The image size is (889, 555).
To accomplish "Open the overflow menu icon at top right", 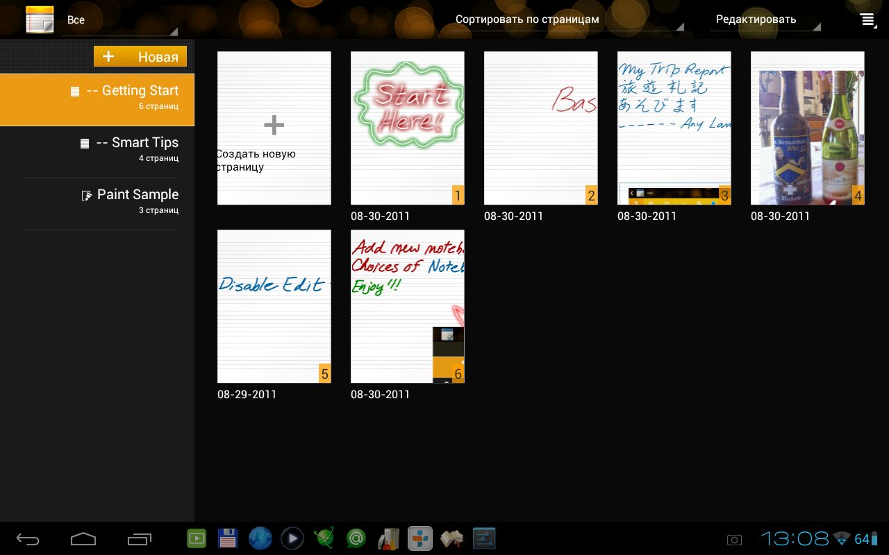I will click(x=867, y=19).
